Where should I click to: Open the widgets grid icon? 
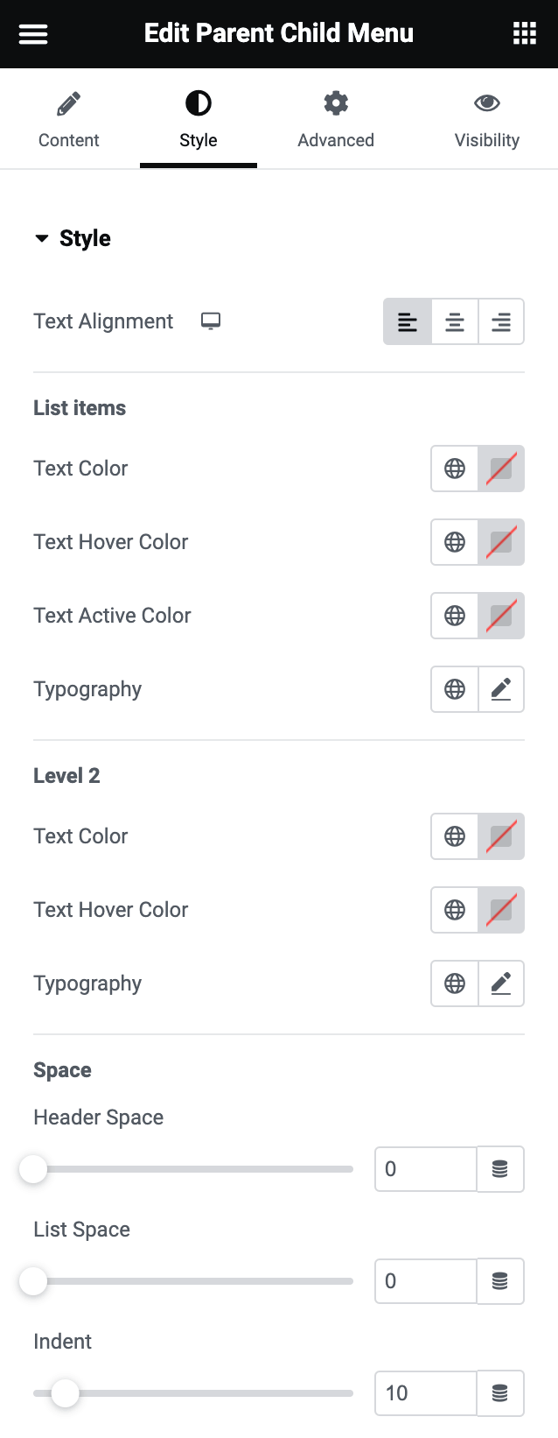tap(524, 34)
